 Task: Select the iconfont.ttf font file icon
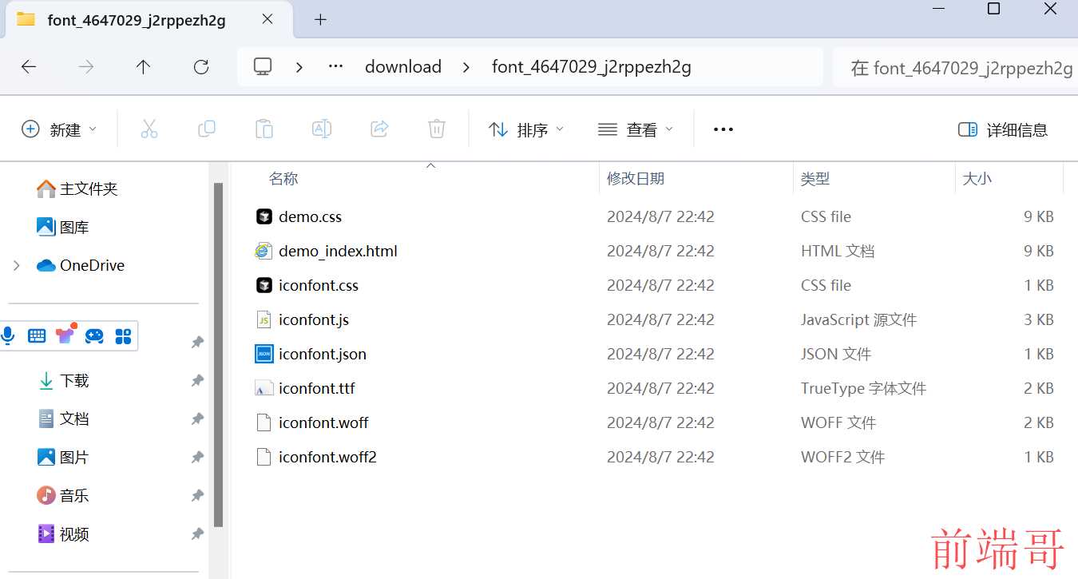tap(264, 388)
